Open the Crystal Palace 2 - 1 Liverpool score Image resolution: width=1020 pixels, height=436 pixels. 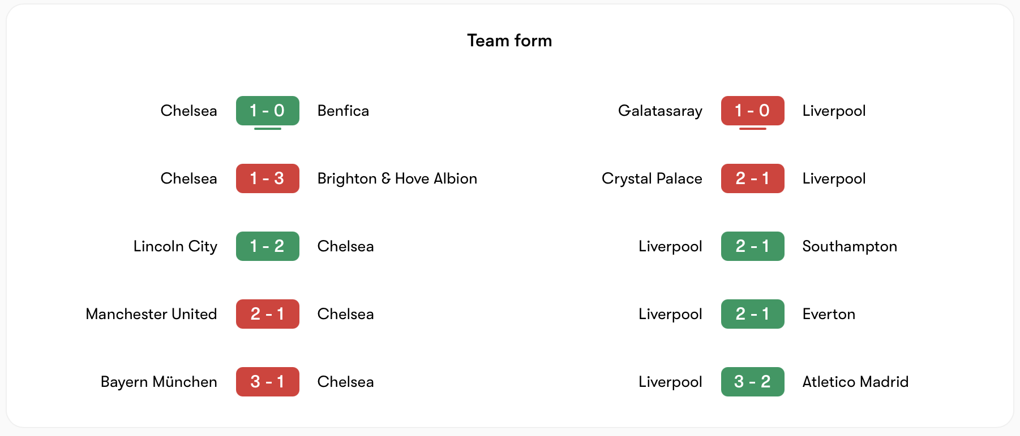752,178
